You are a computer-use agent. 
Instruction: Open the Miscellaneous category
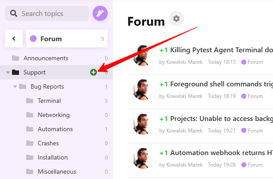56,171
